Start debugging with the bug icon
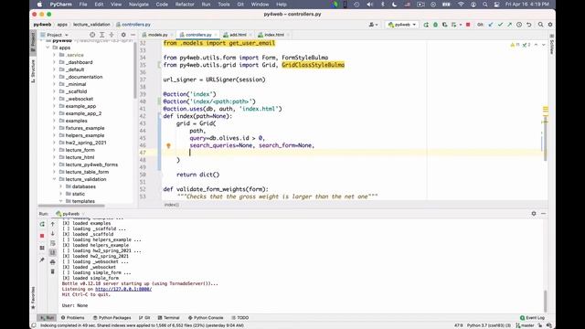This screenshot has width=585, height=329. [x=435, y=25]
